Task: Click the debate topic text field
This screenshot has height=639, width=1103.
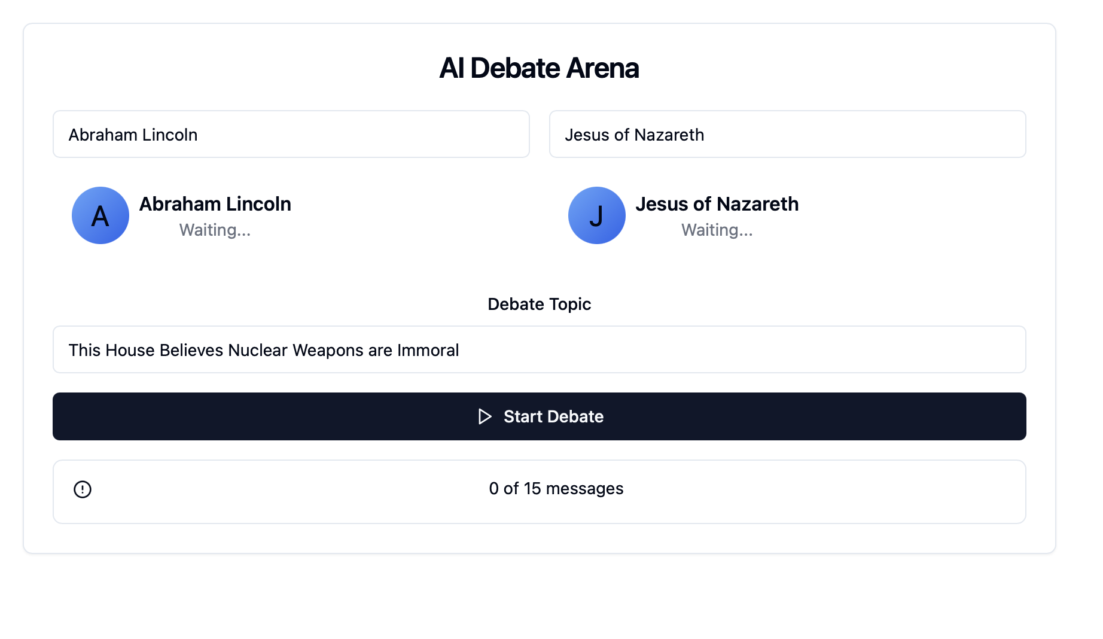Action: [540, 349]
